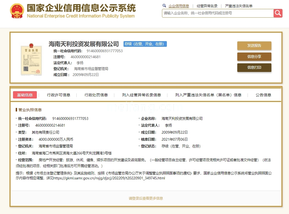Click the 信息分享 button
The height and width of the screenshot is (214, 289).
click(254, 57)
